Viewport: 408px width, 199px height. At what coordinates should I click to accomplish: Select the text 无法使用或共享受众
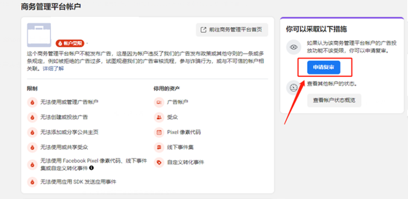64,147
